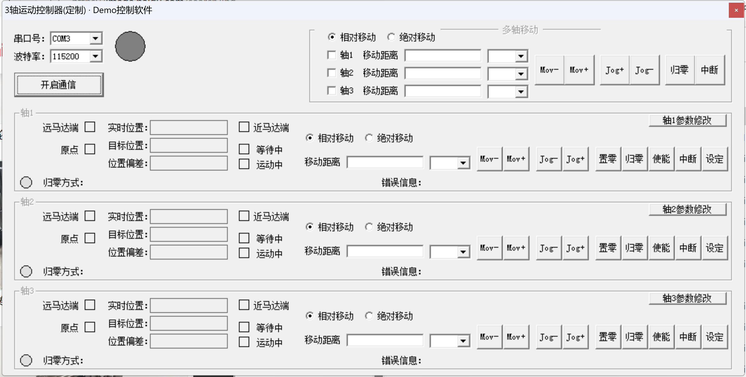Viewport: 746px width, 377px height.
Task: Toggle 轴1 远马达端 checkbox
Action: (x=90, y=127)
